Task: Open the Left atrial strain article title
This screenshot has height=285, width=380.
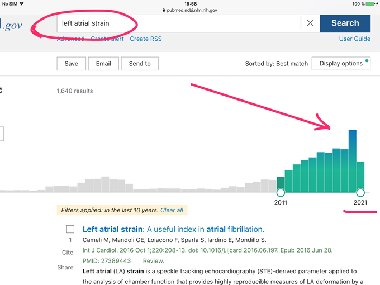Action: [173, 229]
